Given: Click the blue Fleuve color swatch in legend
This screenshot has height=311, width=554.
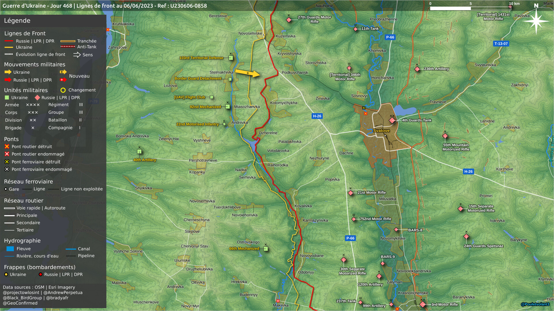Looking at the screenshot, I should [10, 249].
